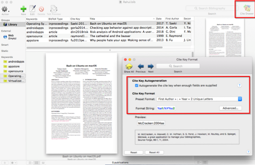Click the Advanced... button
Image resolution: width=255 pixels, height=165 pixels.
pyautogui.click(x=230, y=108)
